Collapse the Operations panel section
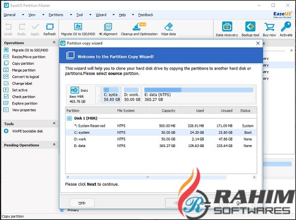Image resolution: width=296 pixels, height=220 pixels. point(55,43)
